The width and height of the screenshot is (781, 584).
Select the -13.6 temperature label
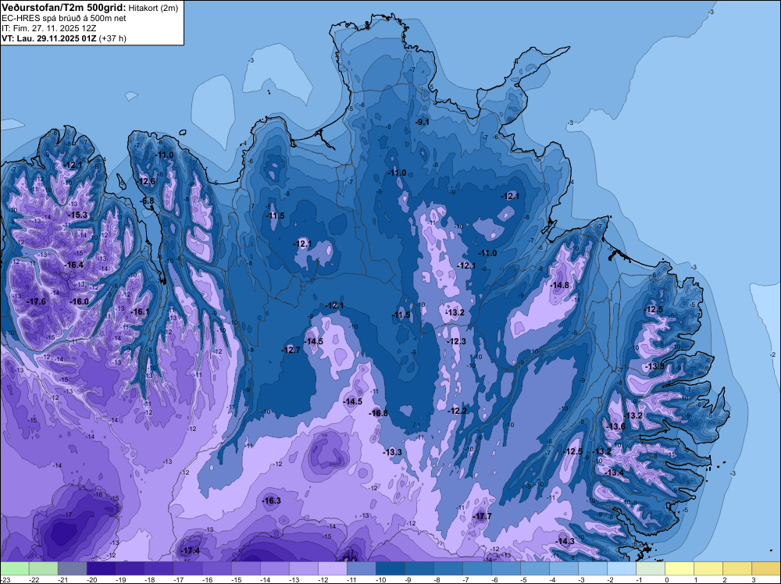[x=615, y=426]
